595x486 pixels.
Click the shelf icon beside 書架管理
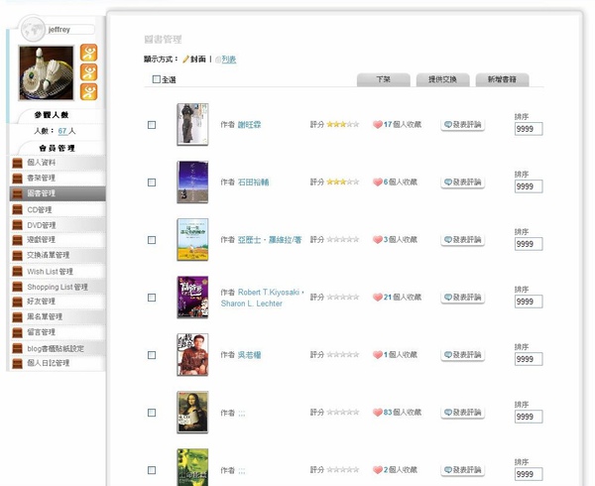(18, 179)
